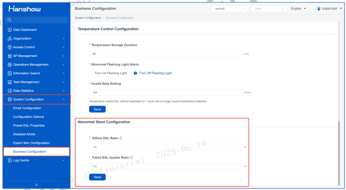Click the Information Search icon
The width and height of the screenshot is (346, 190).
coord(10,73)
